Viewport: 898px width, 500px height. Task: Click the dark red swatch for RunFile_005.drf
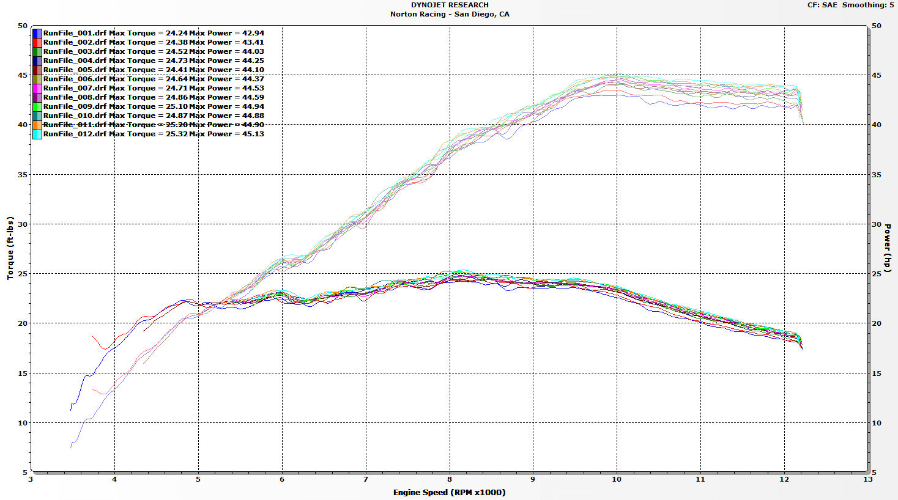[x=37, y=70]
